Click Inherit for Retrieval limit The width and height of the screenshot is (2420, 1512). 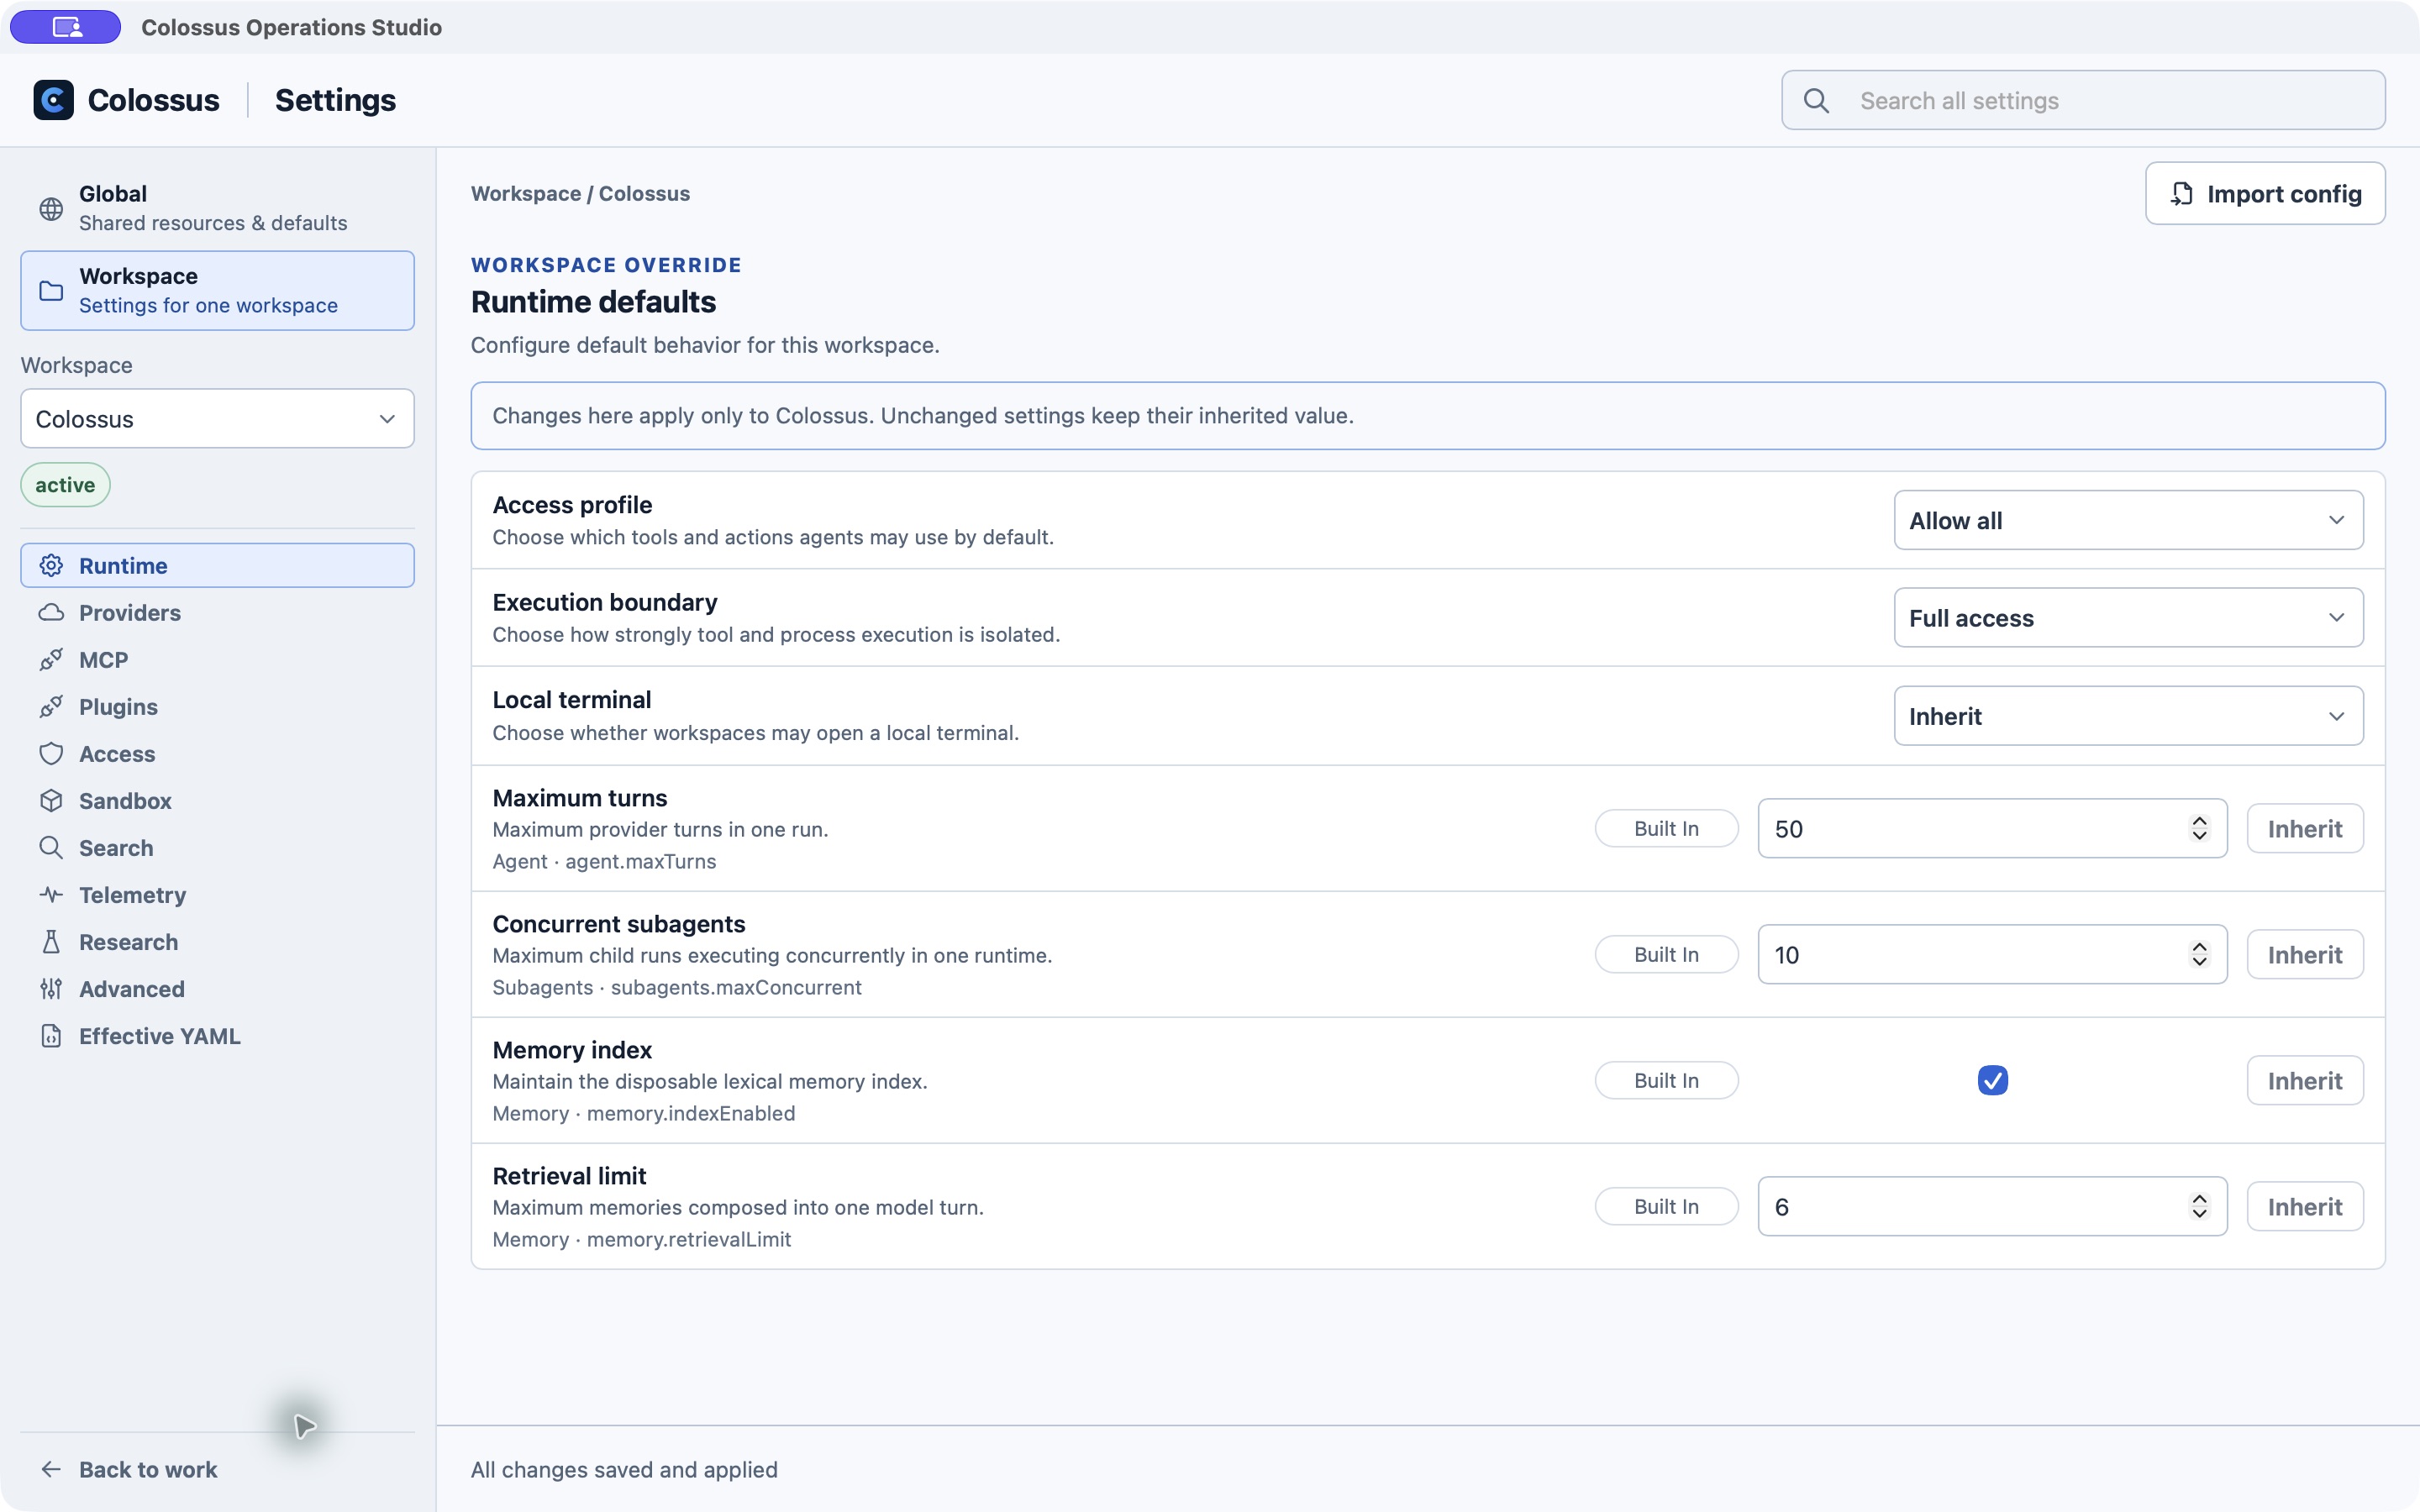[2304, 1206]
